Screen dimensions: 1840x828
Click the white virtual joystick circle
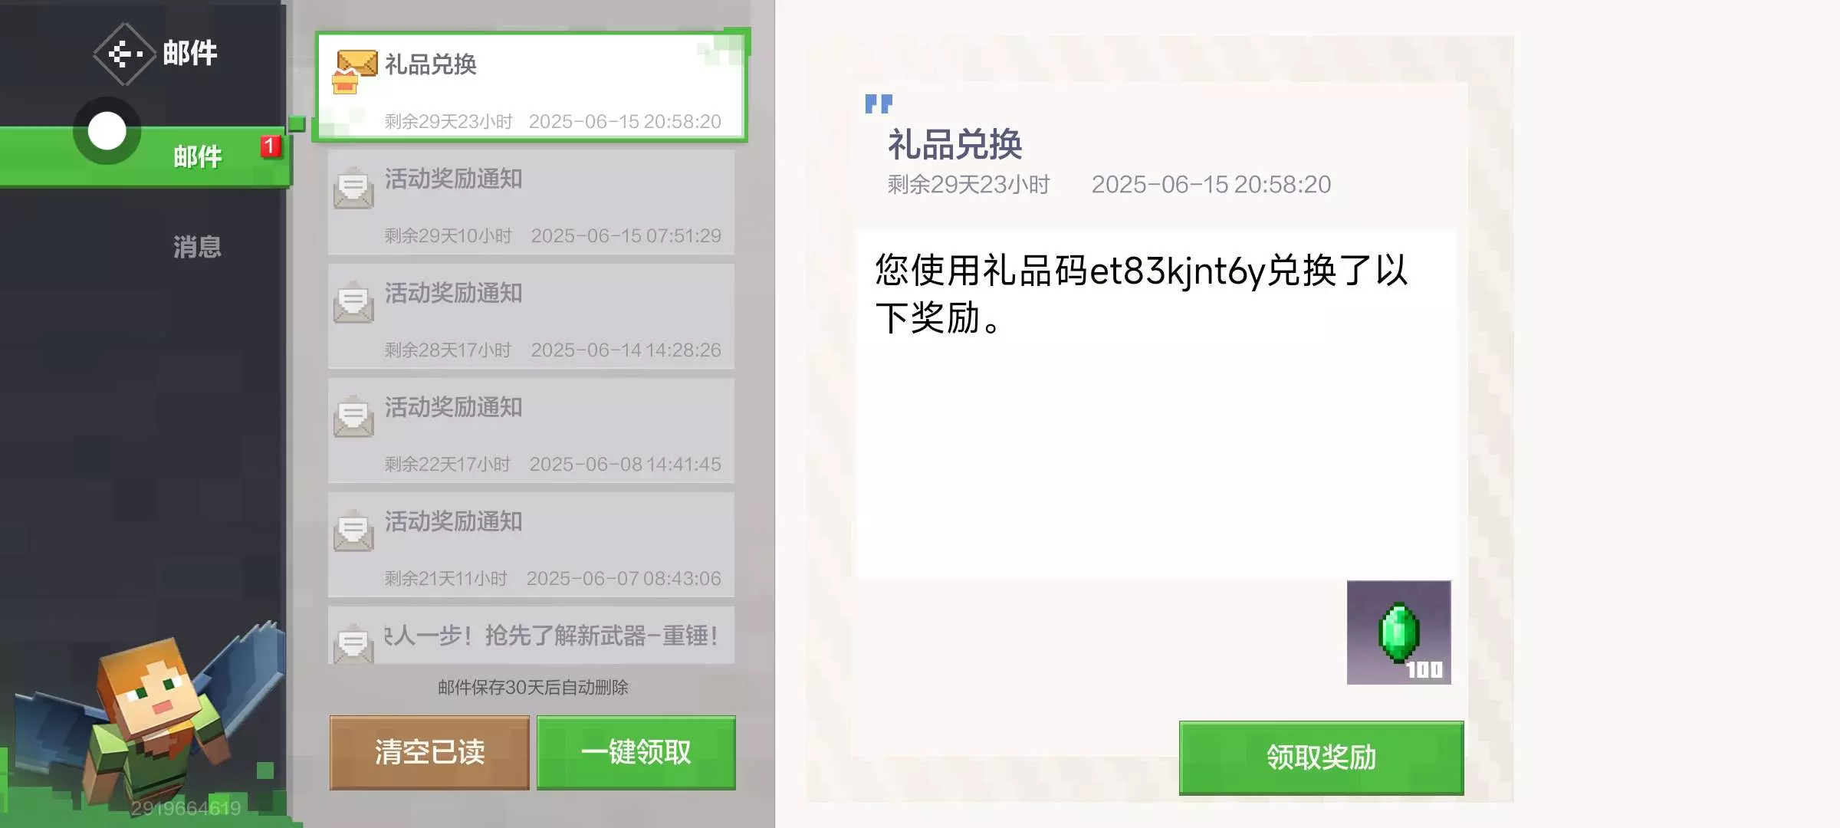pyautogui.click(x=107, y=131)
